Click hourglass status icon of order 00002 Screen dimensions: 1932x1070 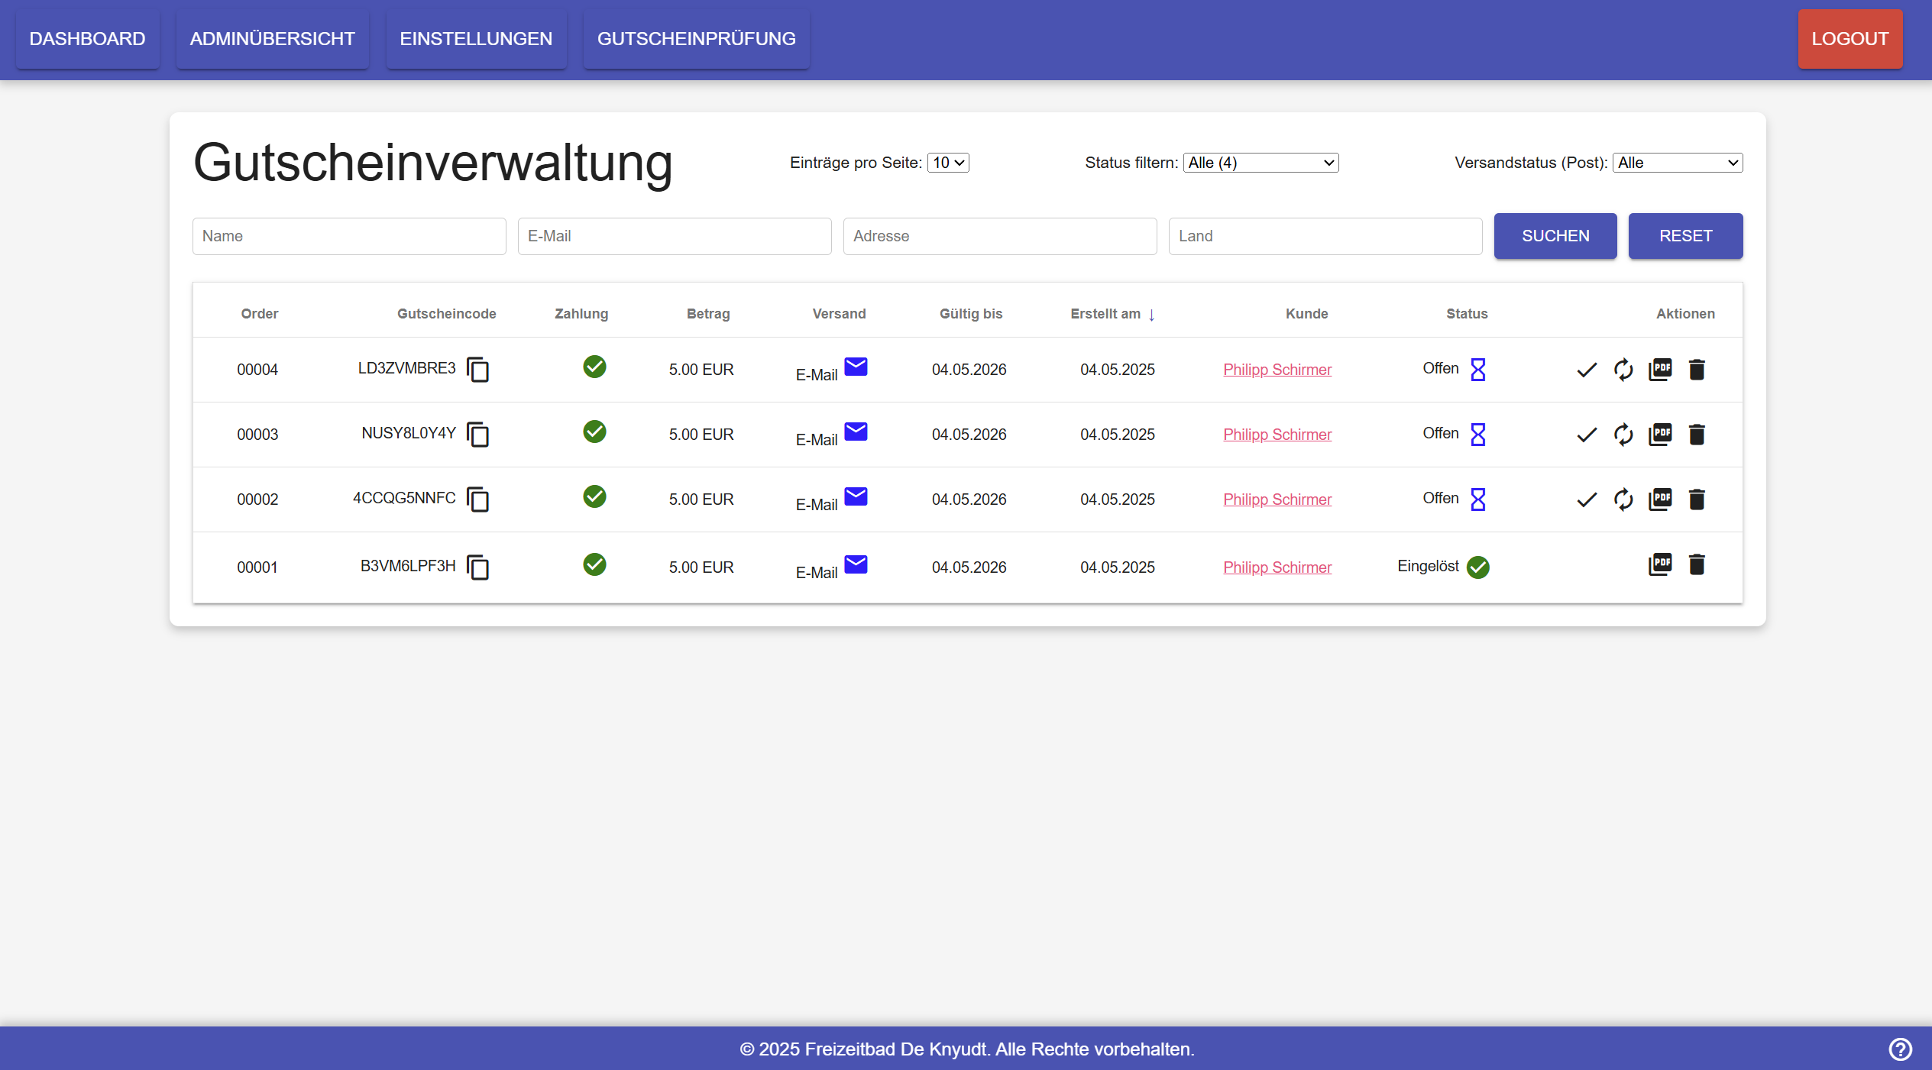click(1478, 499)
